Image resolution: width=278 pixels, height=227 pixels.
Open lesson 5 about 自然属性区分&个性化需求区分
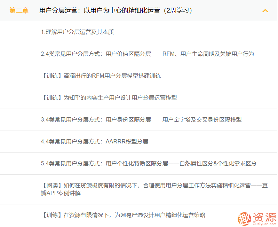coord(149,164)
